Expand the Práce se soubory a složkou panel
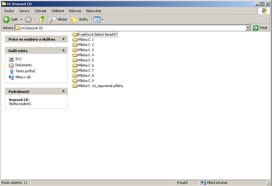The image size is (272, 186). coord(63,39)
